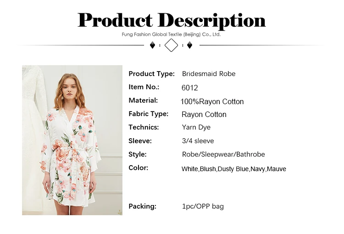The width and height of the screenshot is (344, 234).
Task: Click the Yarn Dye technics value
Action: (196, 128)
